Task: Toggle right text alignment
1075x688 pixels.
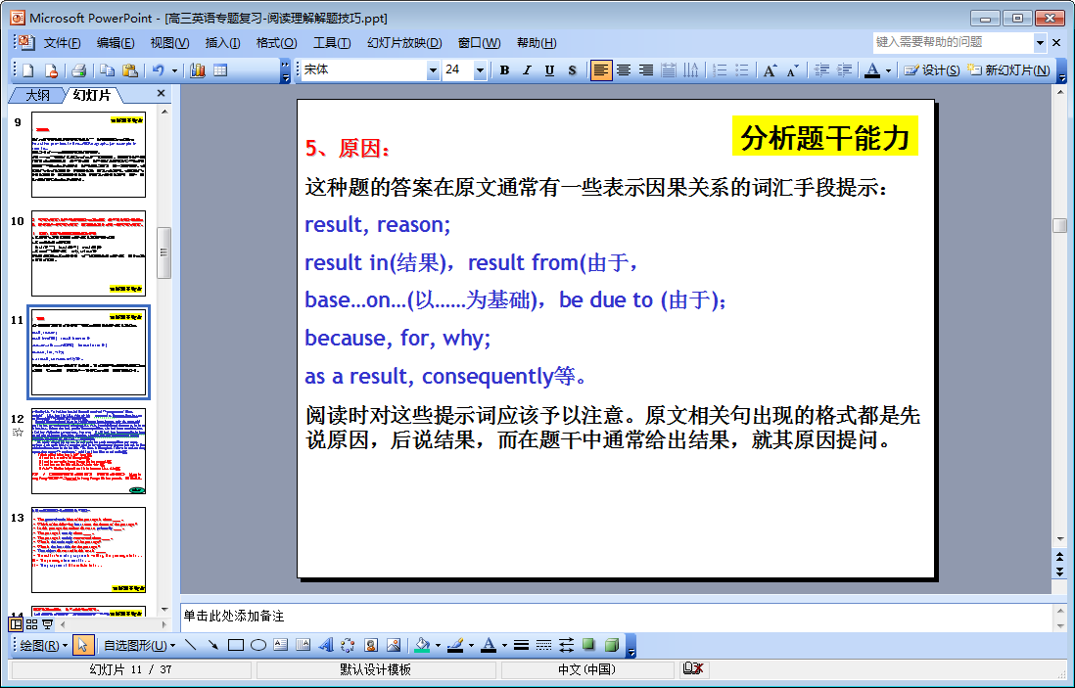Action: (x=646, y=69)
